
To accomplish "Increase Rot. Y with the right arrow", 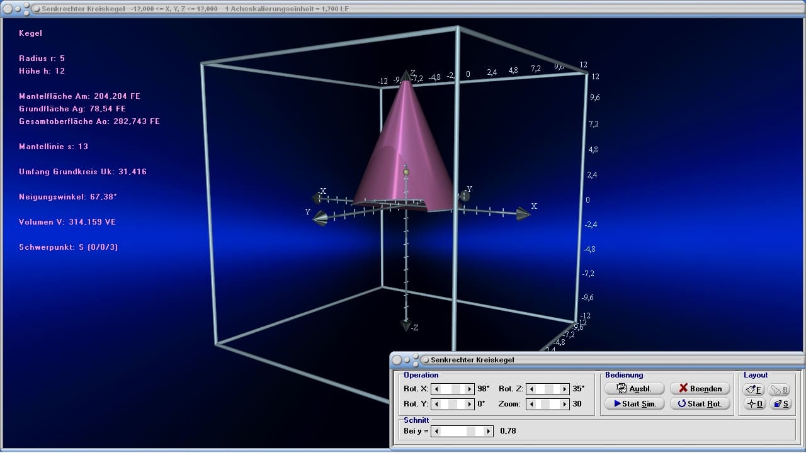I will point(469,404).
